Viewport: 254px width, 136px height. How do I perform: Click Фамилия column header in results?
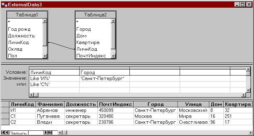[x=50, y=104]
